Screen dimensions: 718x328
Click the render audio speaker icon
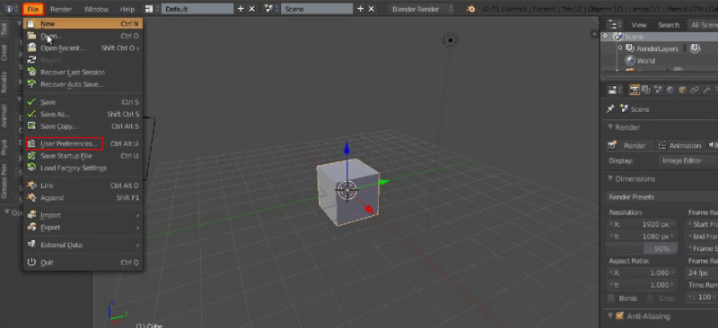pos(713,145)
